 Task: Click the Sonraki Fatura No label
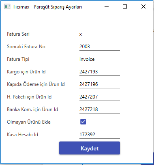(26, 47)
